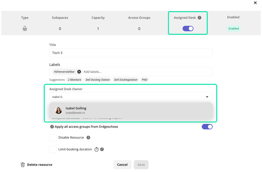262x173 pixels.
Task: Click the trash icon to delete resource
Action: click(23, 165)
